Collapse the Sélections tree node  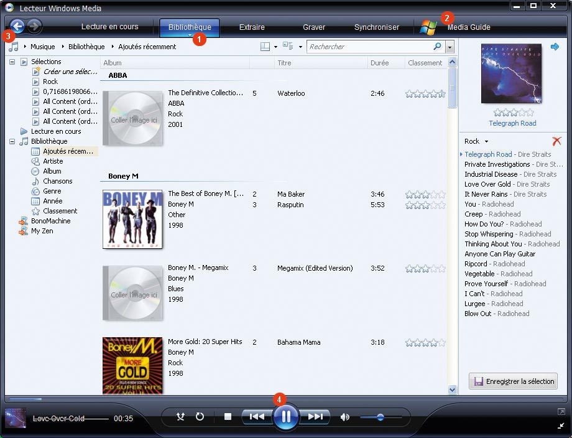click(x=12, y=62)
